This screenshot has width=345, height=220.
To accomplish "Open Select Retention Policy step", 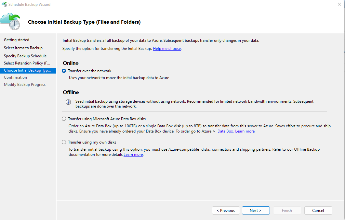I will (27, 63).
